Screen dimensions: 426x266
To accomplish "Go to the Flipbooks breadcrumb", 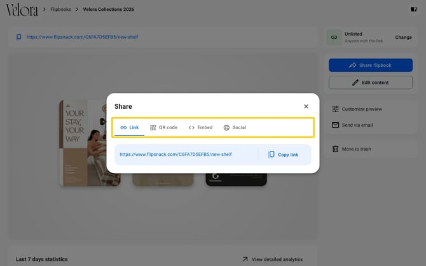I will pos(60,10).
